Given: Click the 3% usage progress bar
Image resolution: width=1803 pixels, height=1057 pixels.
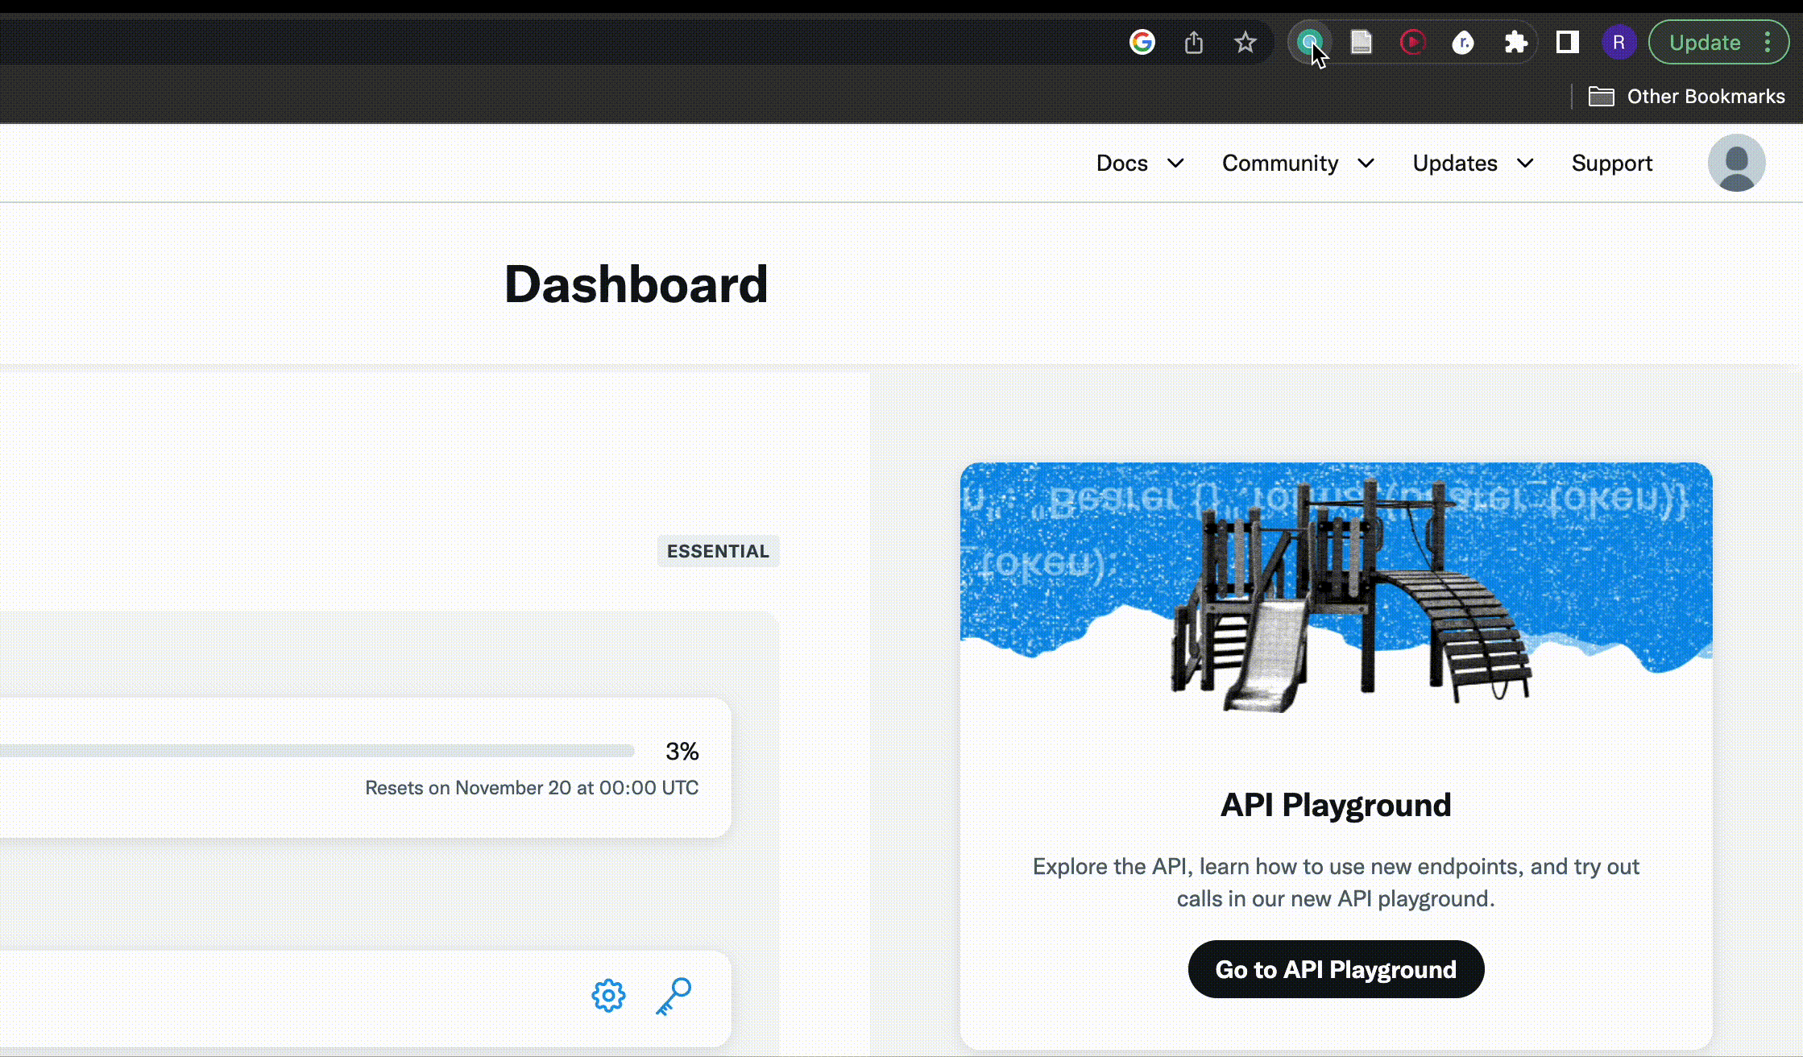Looking at the screenshot, I should click(x=322, y=751).
